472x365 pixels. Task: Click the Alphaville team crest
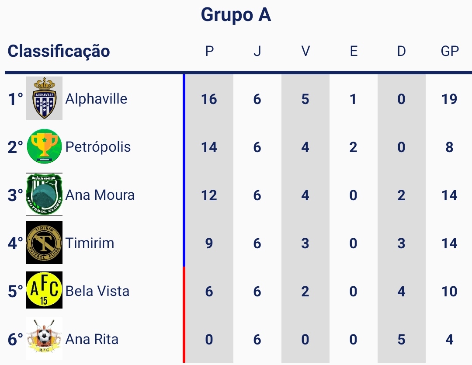coord(44,98)
